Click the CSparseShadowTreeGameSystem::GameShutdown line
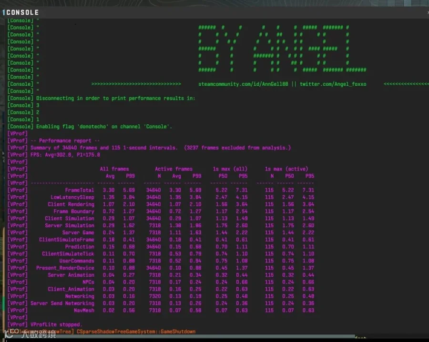 point(136,332)
